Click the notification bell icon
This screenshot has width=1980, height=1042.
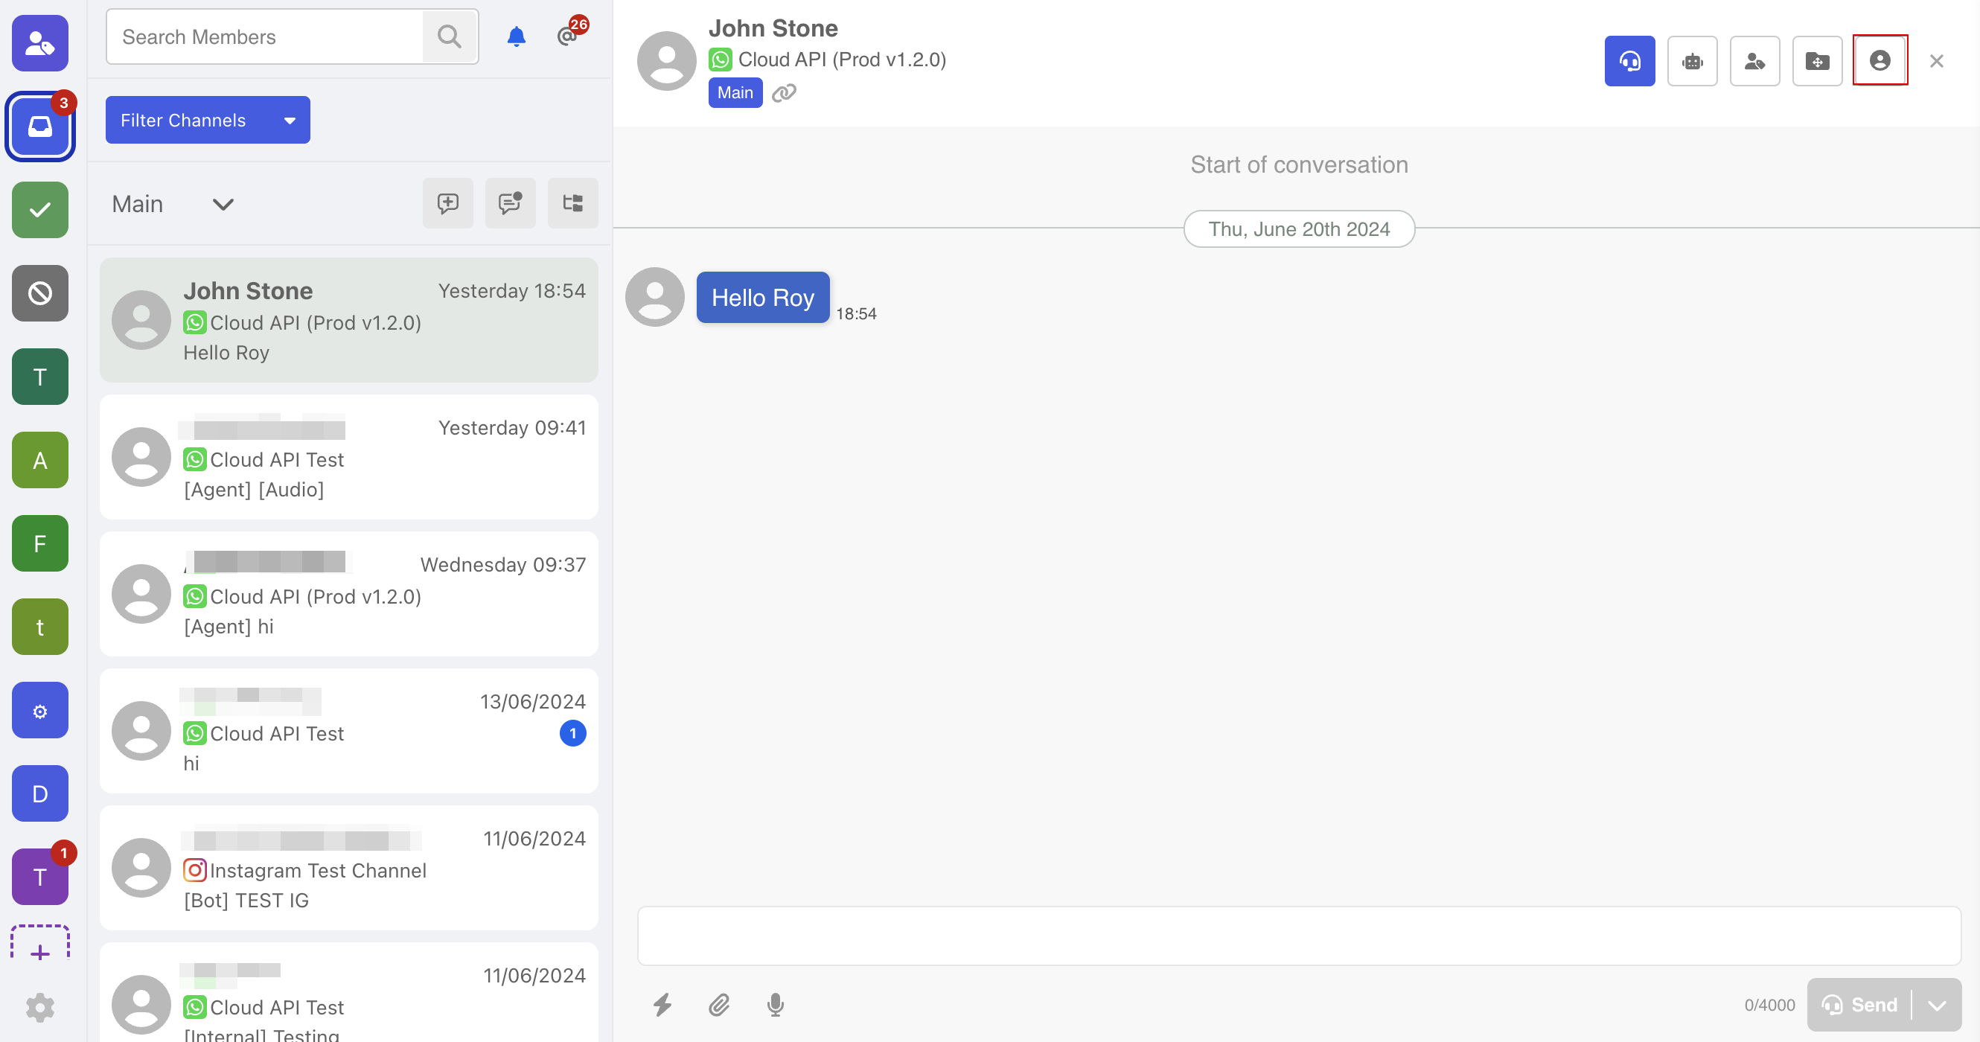(x=517, y=36)
